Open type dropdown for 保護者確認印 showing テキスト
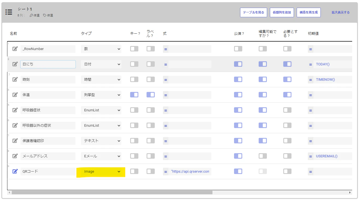 (x=101, y=141)
